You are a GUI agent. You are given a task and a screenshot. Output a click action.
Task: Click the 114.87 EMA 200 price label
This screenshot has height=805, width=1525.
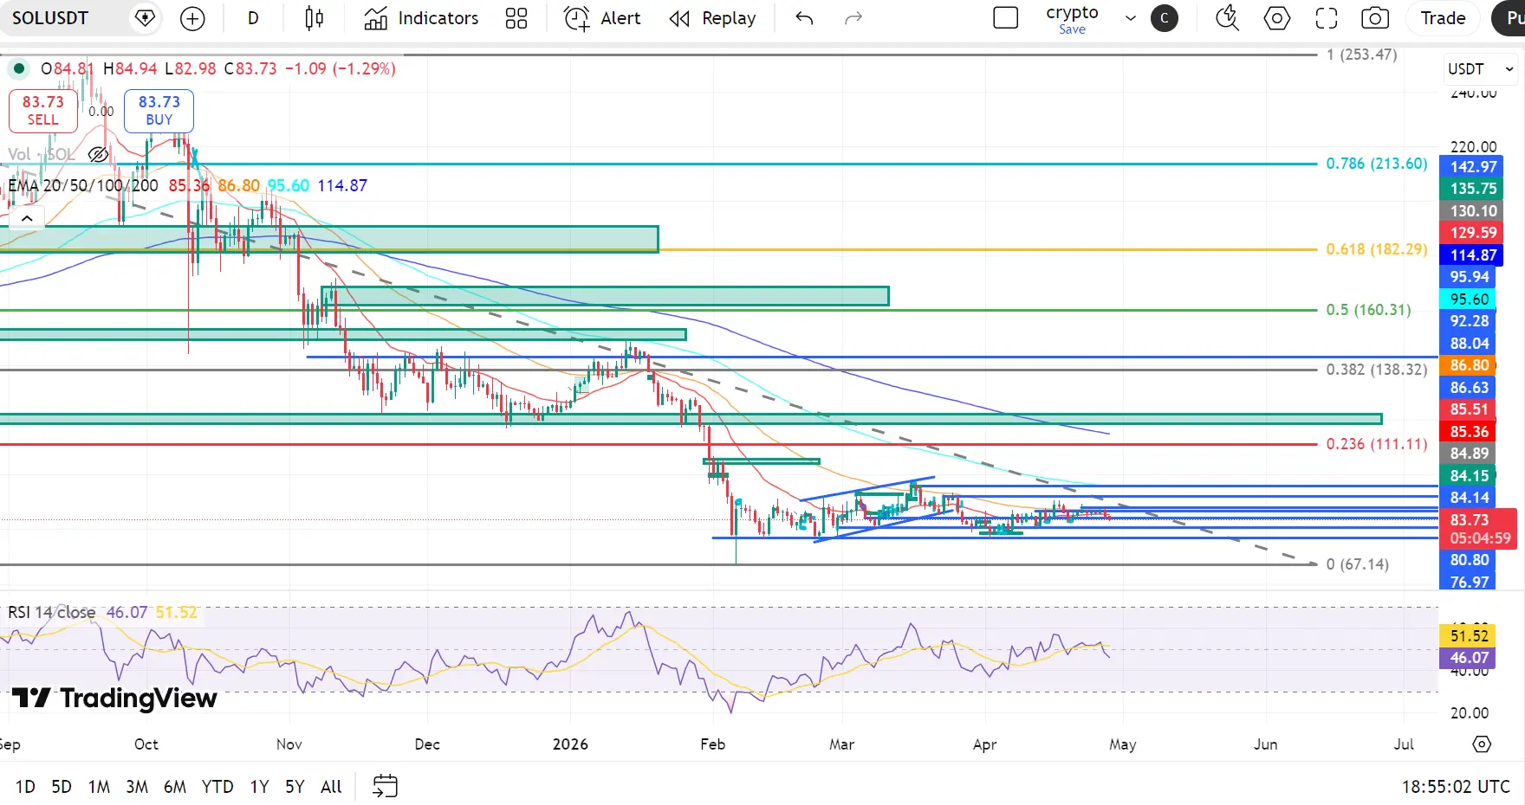click(1471, 255)
